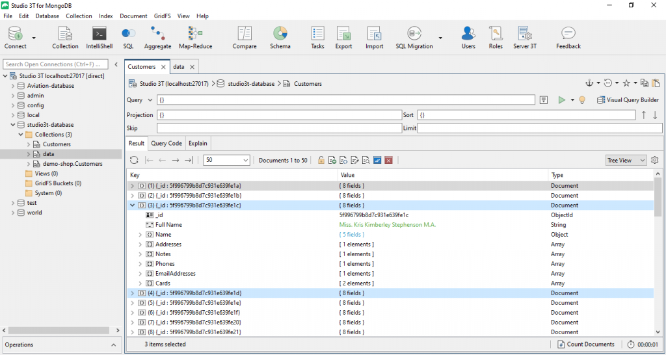This screenshot has width=666, height=355.
Task: Click the copy query icon
Action: 645,83
